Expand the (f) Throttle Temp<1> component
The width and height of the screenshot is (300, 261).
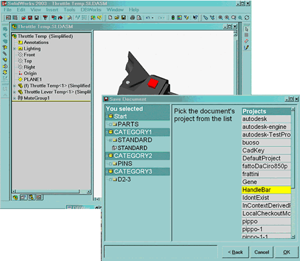coord(15,86)
